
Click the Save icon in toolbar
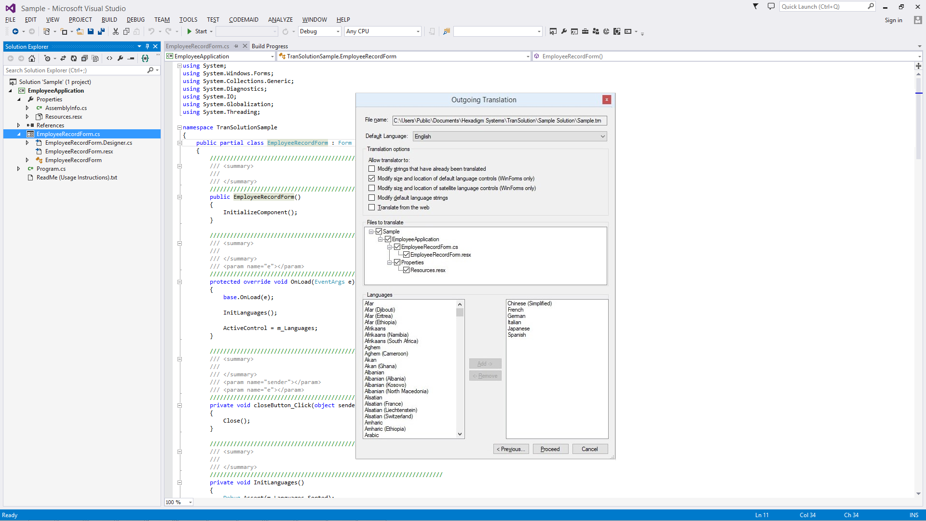pos(90,31)
